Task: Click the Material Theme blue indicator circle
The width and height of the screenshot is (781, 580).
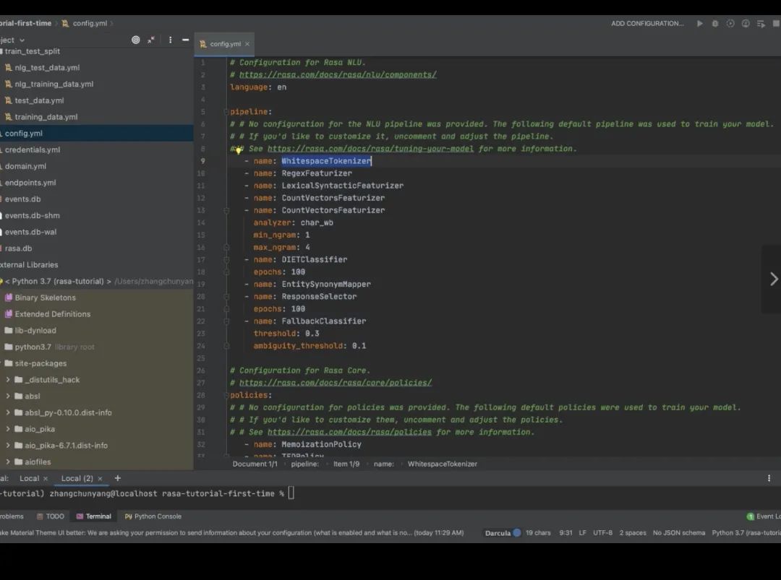Action: 517,533
